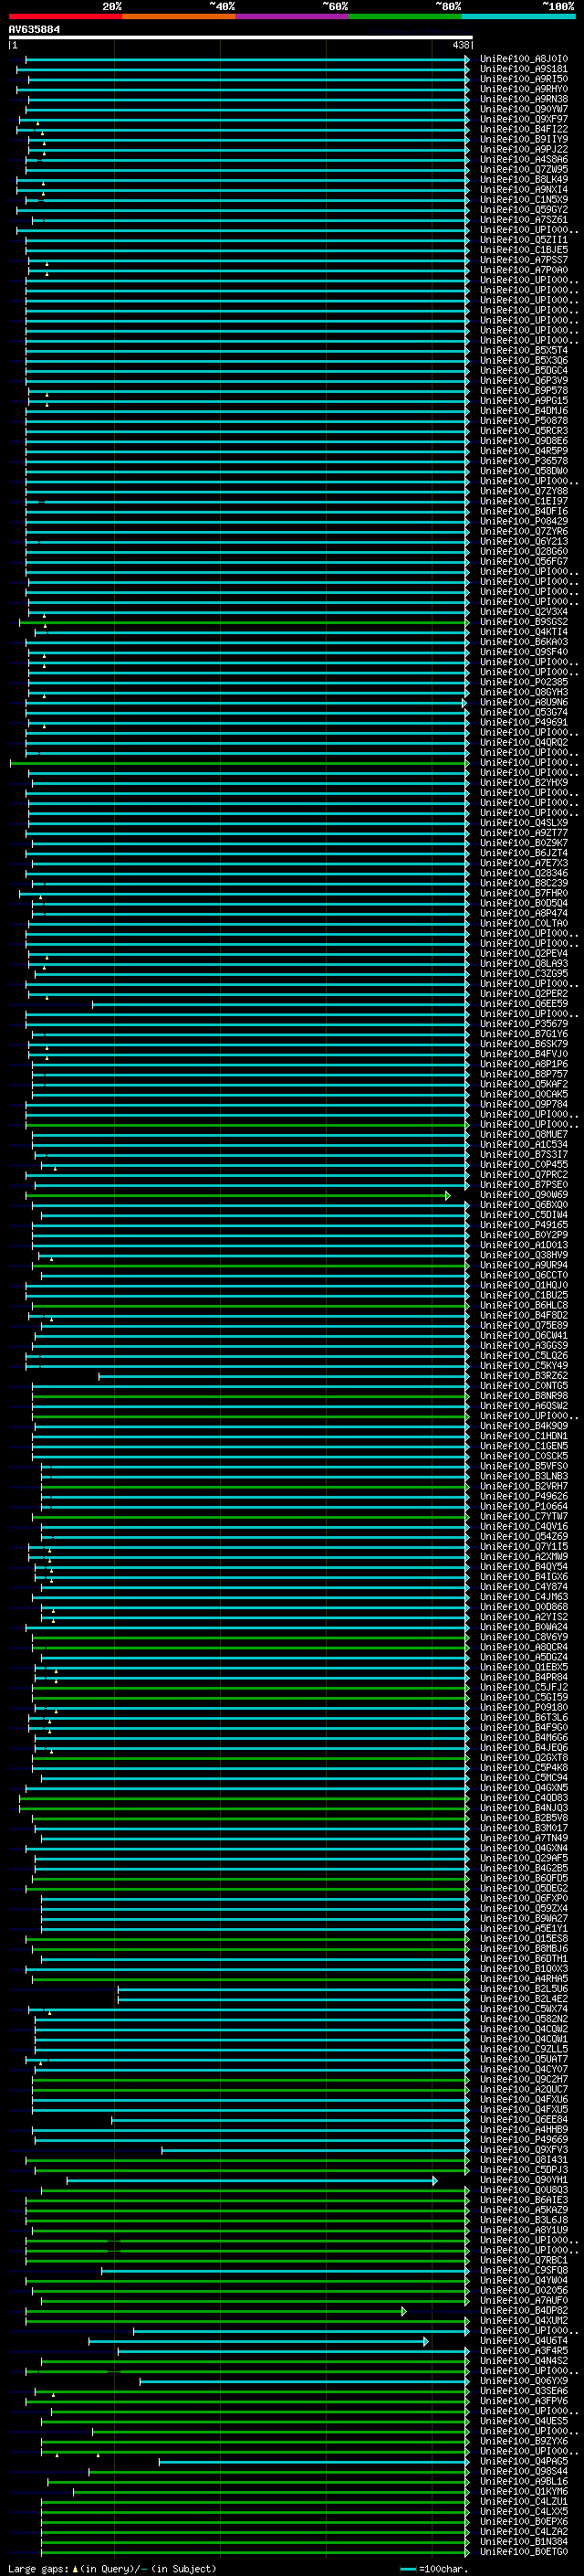Click the purple ~60% identity legend bar
The width and height of the screenshot is (584, 2576).
click(291, 16)
